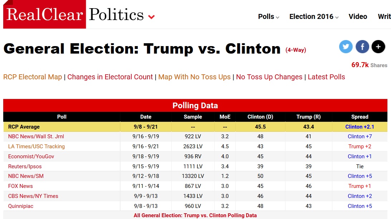Open the Latest Polls page

tap(326, 77)
